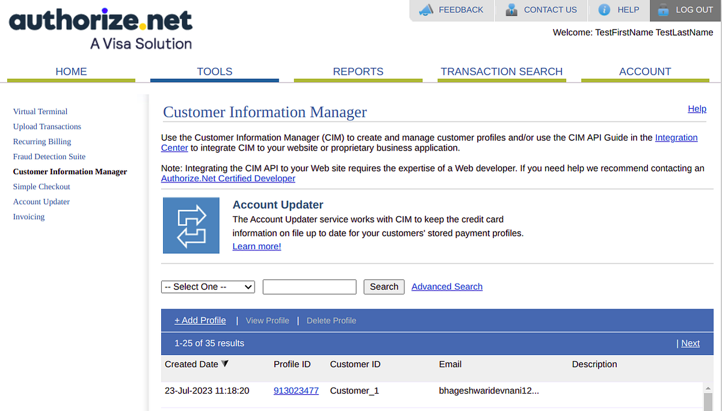Open profile 913023477
The width and height of the screenshot is (722, 411).
[296, 390]
